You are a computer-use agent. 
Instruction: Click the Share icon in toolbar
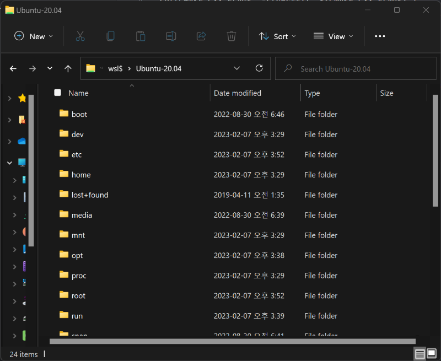201,36
